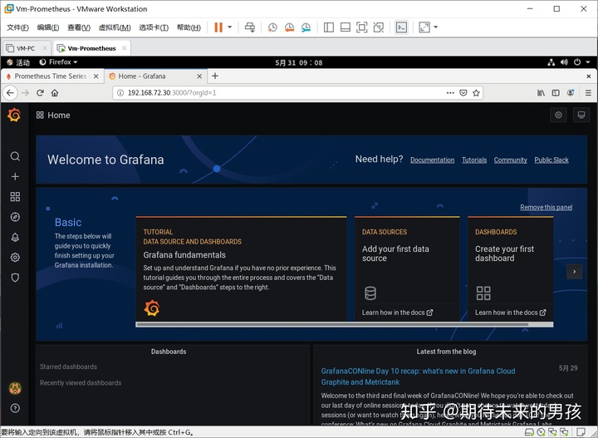Click the Grafana logo in sidebar
Screen dimensions: 598x438
click(x=14, y=115)
